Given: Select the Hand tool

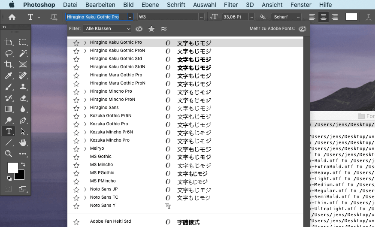Looking at the screenshot, I should click(23, 142).
